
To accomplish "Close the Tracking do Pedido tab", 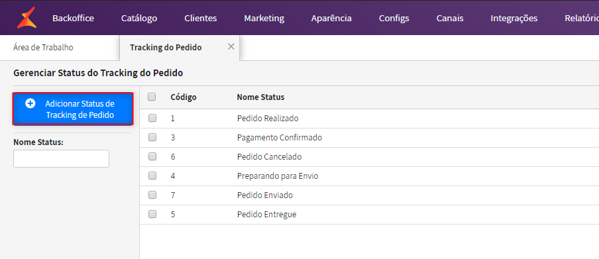I will click(x=231, y=46).
